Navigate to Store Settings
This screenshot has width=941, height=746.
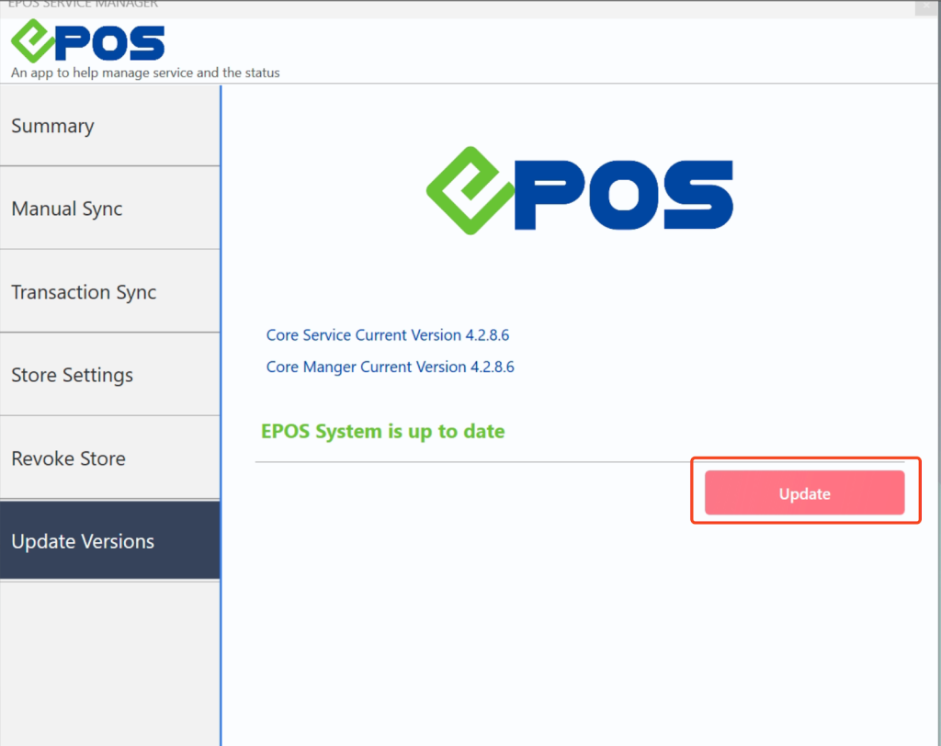point(110,374)
